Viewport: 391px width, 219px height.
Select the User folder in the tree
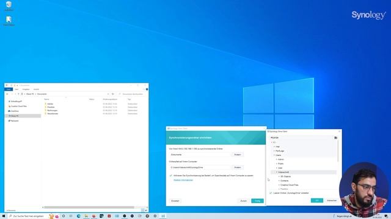pos(280,168)
